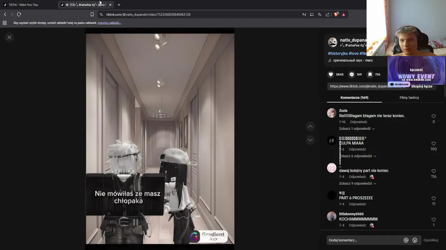Click in the 'Dodaj komentarz...' field
The image size is (446, 250).
coord(364,240)
